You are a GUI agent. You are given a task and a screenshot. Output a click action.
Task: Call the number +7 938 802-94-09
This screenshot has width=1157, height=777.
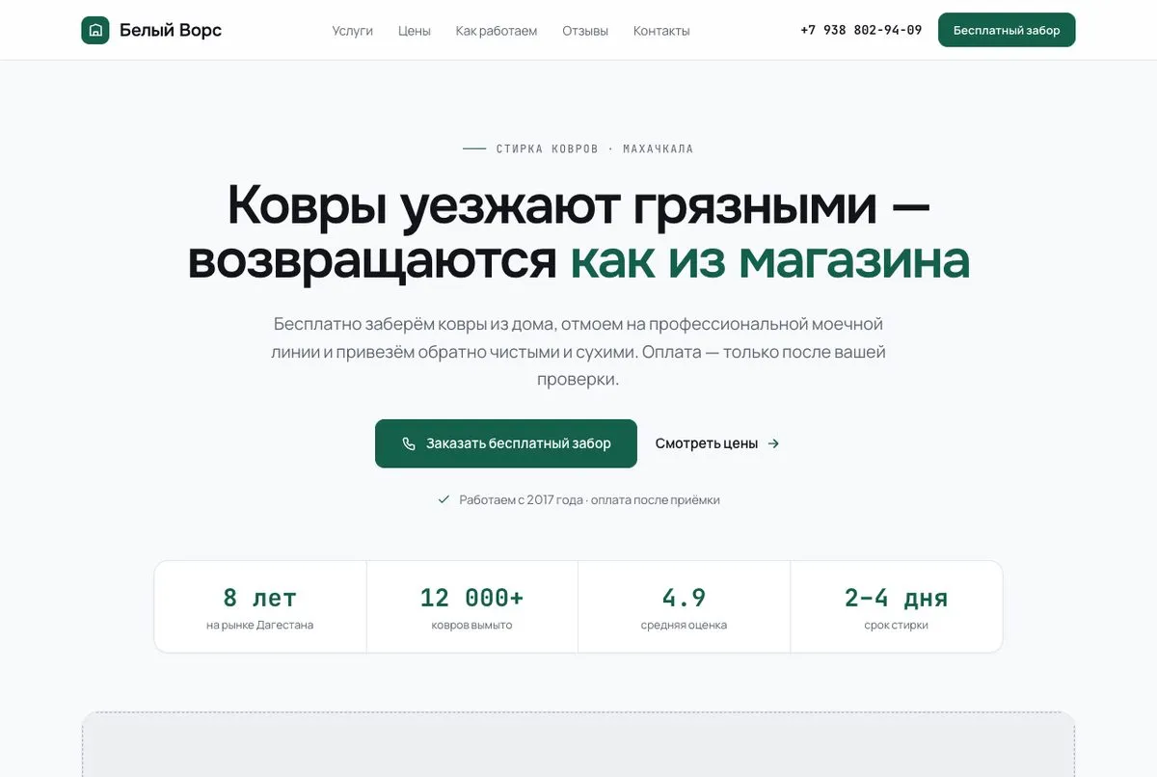861,30
